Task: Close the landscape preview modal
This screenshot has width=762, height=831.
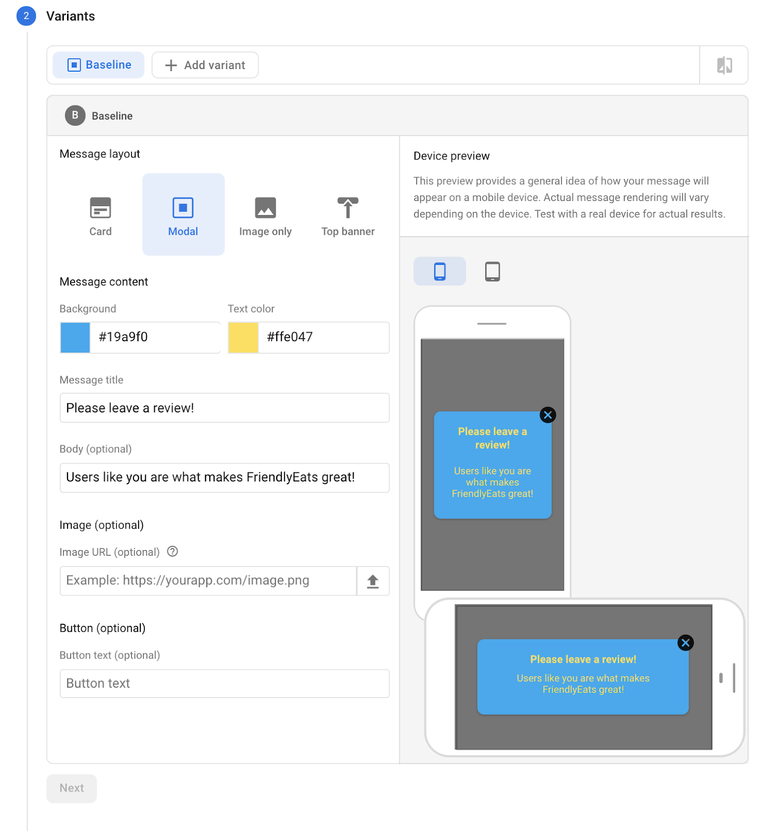Action: [x=685, y=643]
